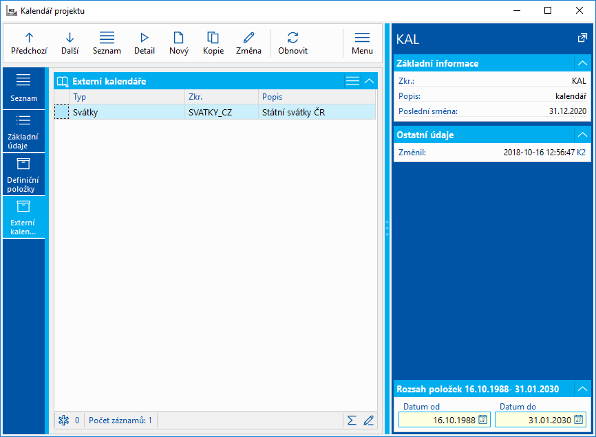Sort by Zkr. column header
596x437 pixels.
click(x=222, y=97)
